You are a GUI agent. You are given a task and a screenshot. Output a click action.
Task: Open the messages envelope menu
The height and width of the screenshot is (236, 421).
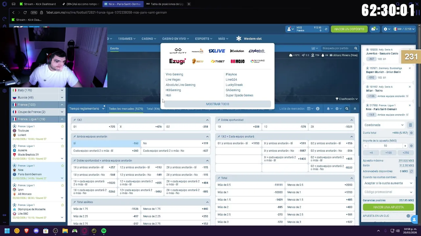click(374, 29)
